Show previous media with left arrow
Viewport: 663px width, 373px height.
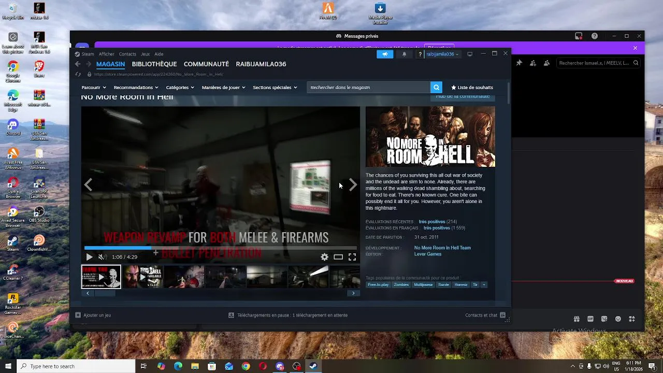tap(88, 184)
